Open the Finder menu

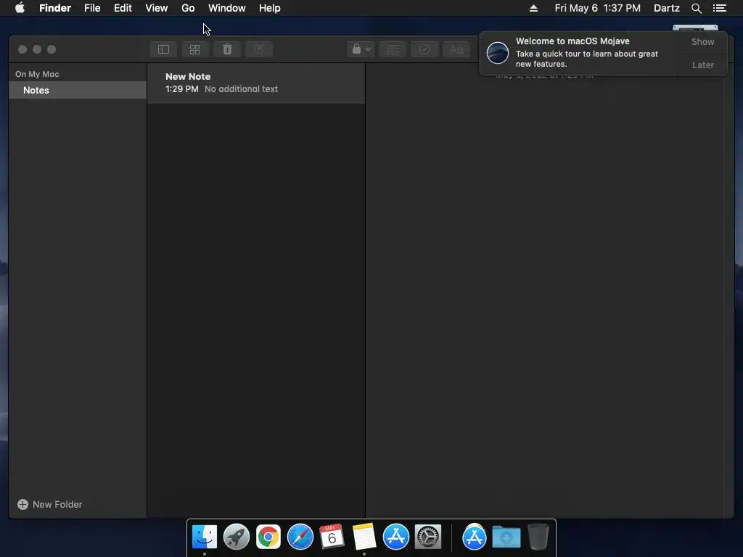(x=55, y=8)
